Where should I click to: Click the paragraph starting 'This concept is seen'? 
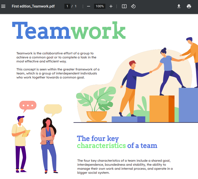58,73
